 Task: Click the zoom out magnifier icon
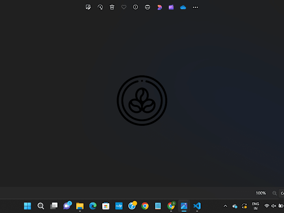[x=275, y=193]
